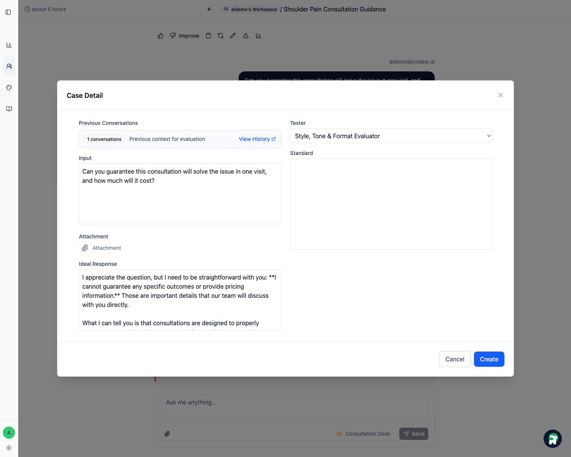Edit the response with the pencil icon
Viewport: 571px width, 457px height.
point(233,35)
